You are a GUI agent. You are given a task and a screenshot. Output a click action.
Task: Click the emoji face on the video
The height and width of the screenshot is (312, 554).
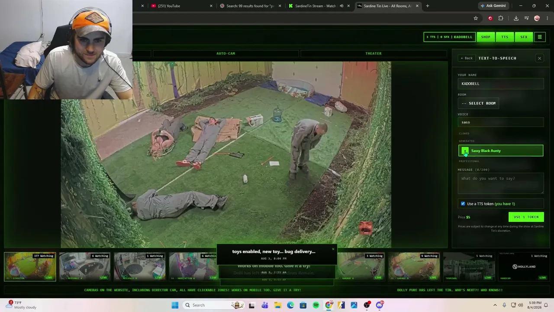[366, 228]
